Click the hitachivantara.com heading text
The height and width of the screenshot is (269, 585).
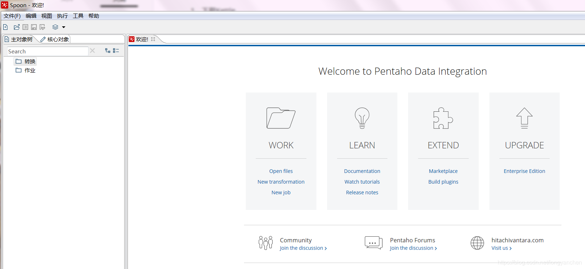(x=518, y=240)
